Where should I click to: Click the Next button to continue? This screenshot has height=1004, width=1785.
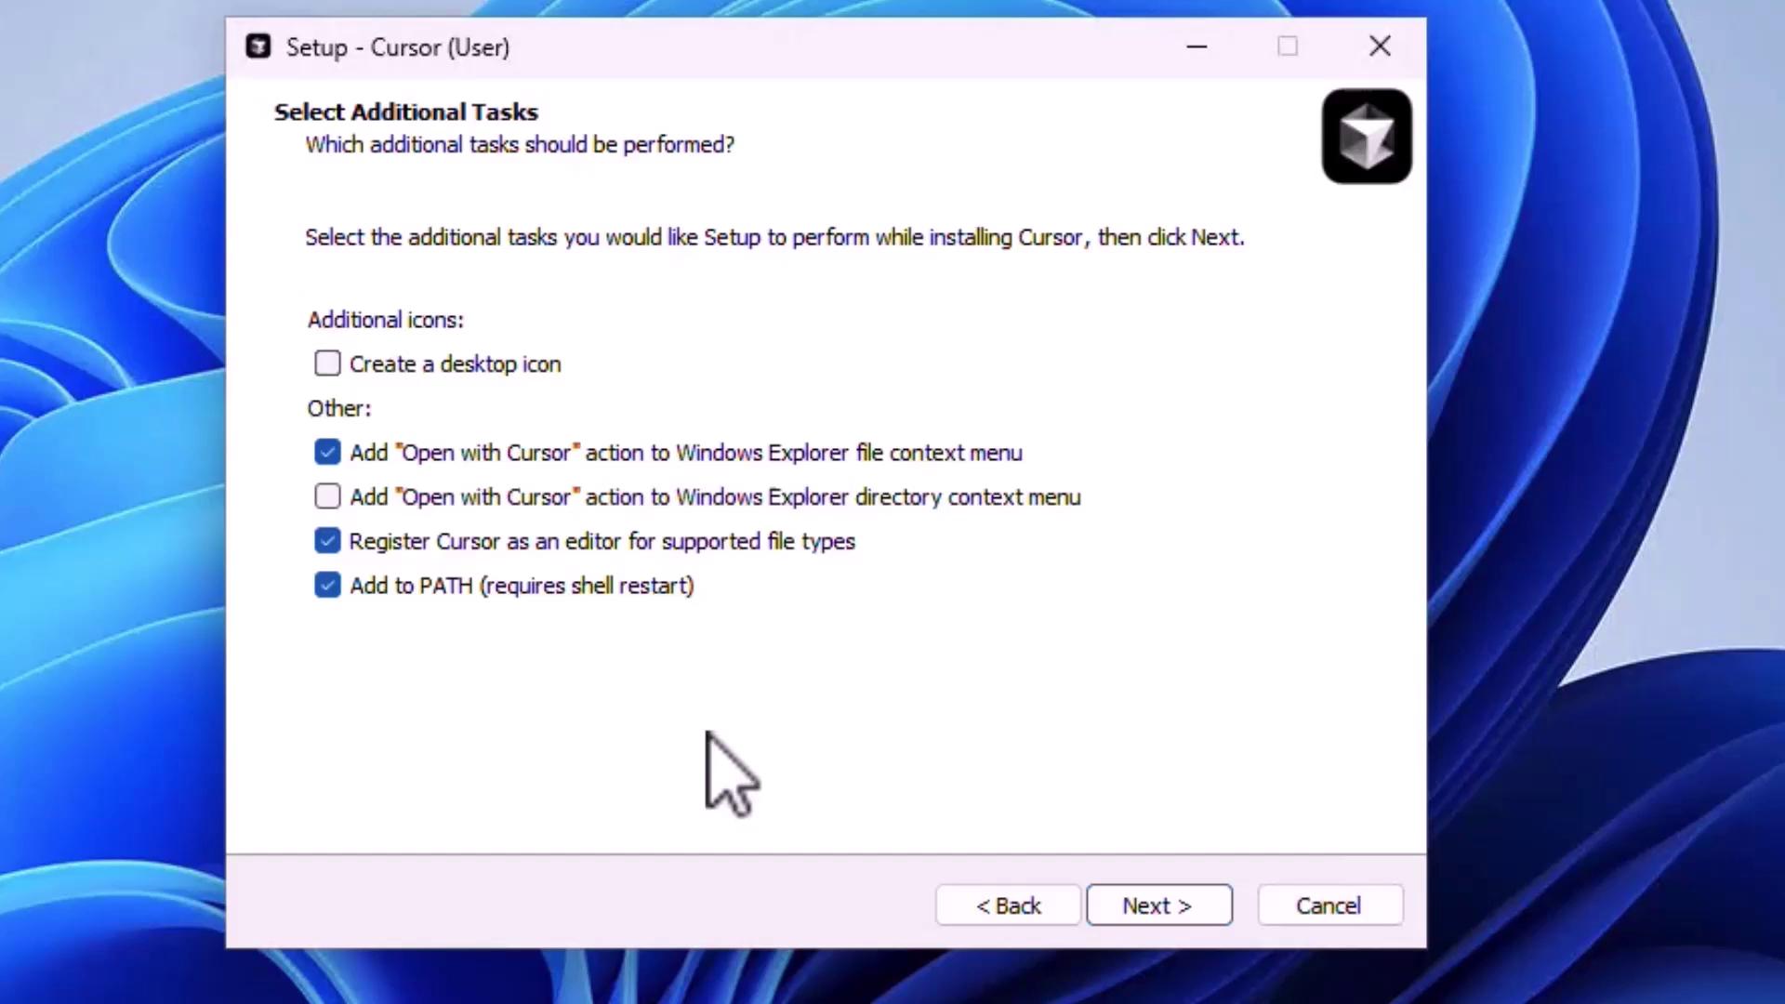[x=1158, y=905]
